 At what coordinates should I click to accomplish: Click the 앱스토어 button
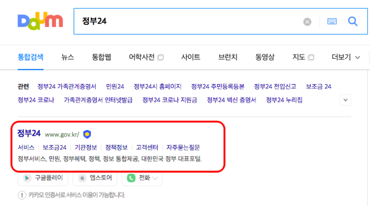point(95,178)
